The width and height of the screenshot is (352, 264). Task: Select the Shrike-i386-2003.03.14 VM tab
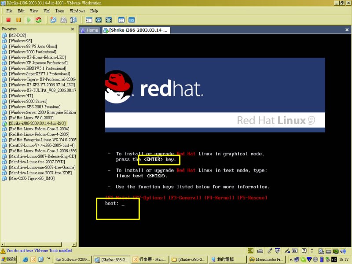[x=136, y=30]
